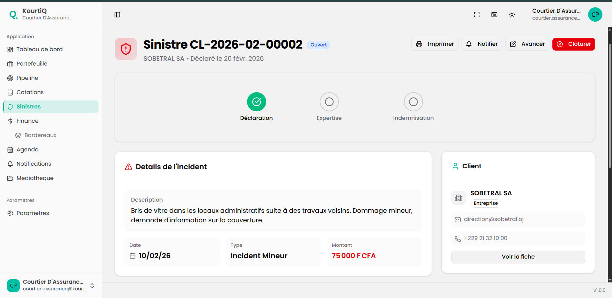Toggle the light theme sun icon
The image size is (612, 298).
512,15
